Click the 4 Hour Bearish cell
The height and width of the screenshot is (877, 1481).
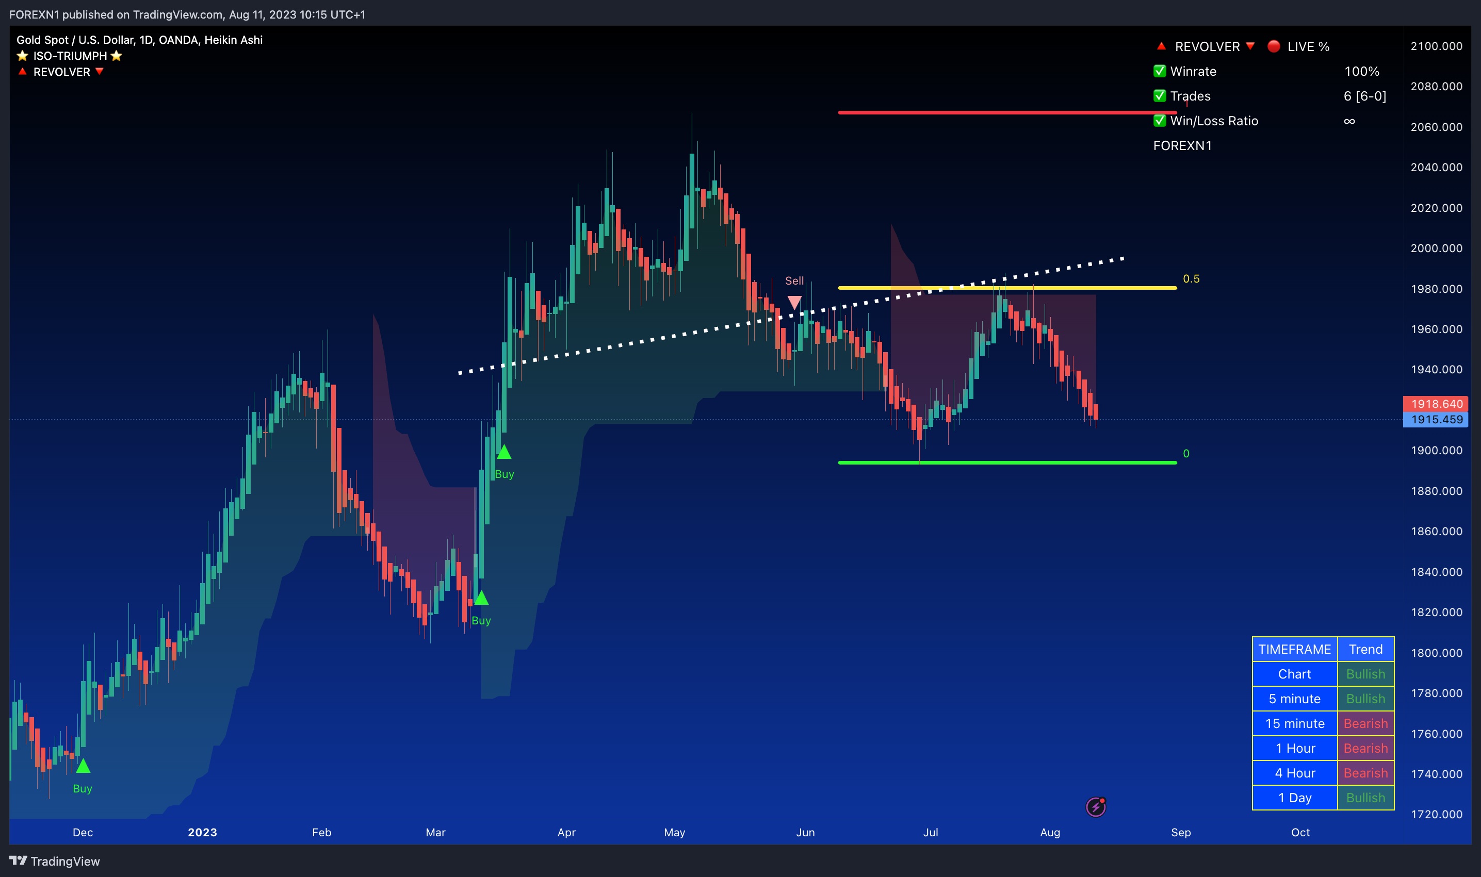(x=1366, y=773)
